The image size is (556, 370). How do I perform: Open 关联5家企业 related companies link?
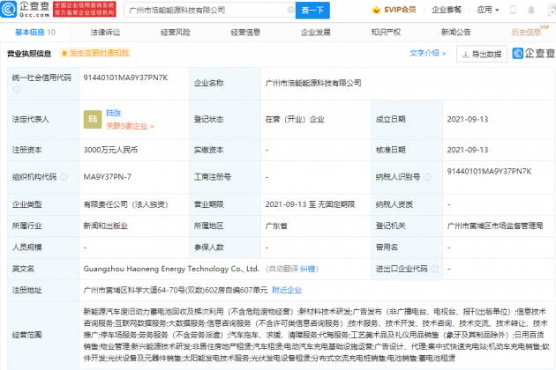(130, 126)
